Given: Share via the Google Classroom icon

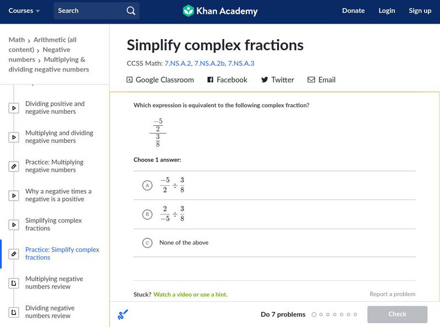Looking at the screenshot, I should 130,80.
